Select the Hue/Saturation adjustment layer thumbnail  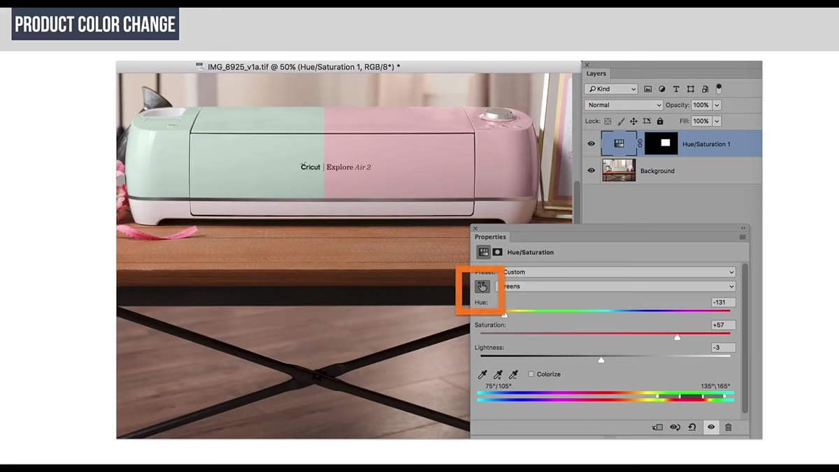coord(619,144)
